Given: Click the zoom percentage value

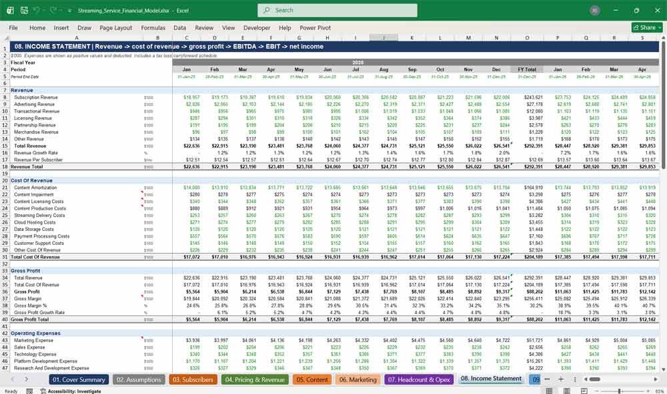Looking at the screenshot, I should [659, 391].
